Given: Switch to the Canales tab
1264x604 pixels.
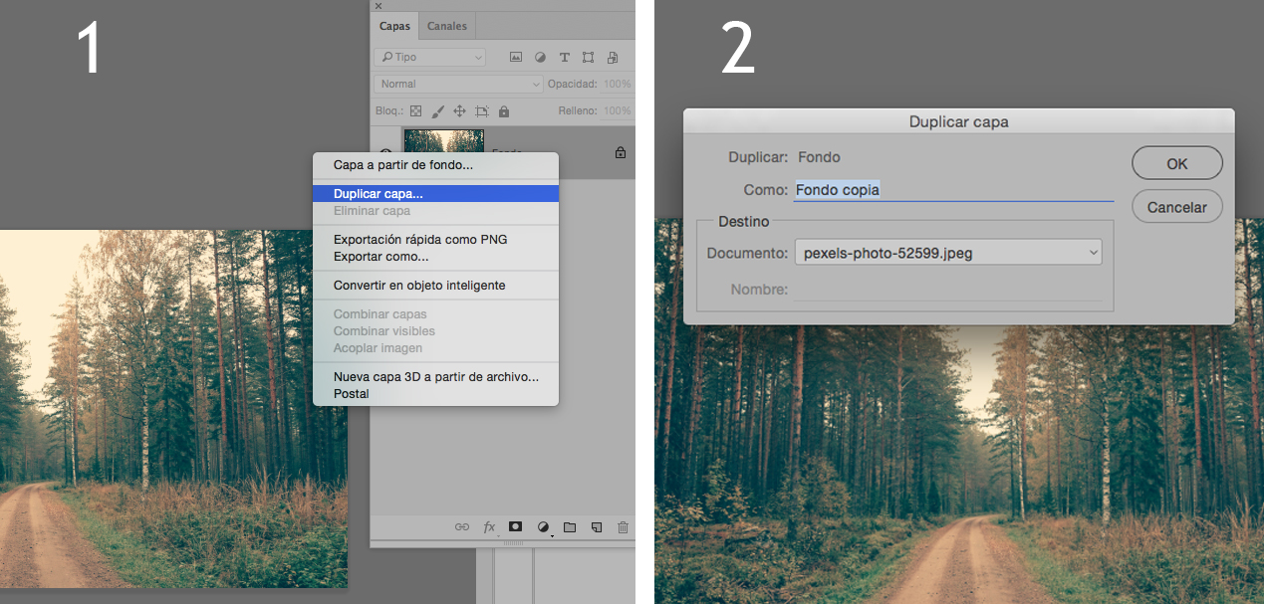Looking at the screenshot, I should (446, 25).
